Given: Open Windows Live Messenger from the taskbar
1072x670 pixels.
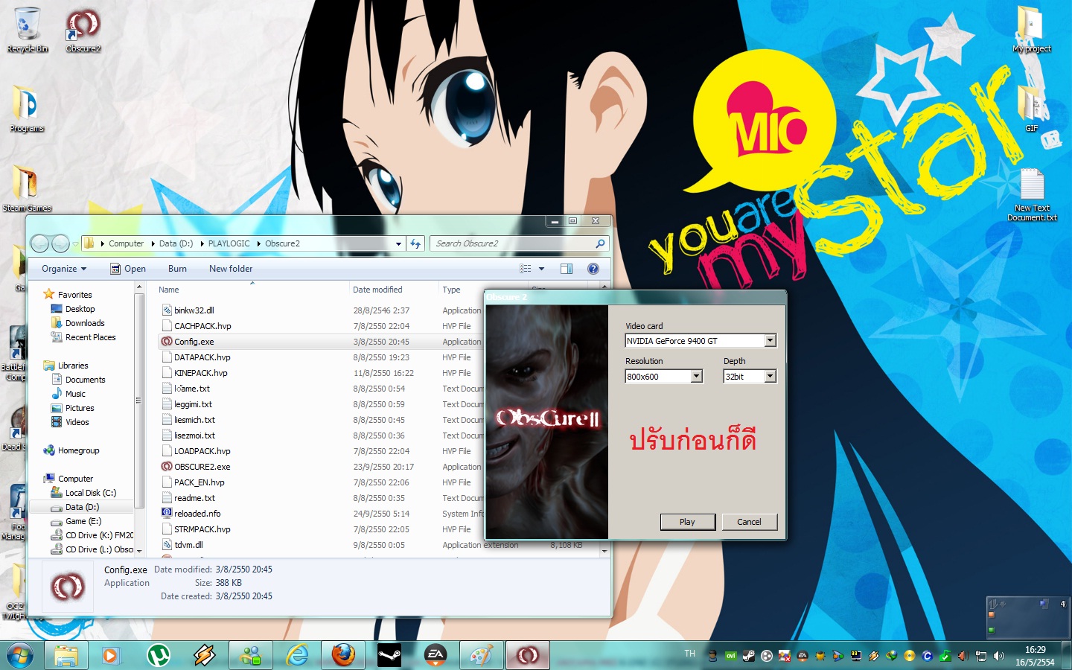Looking at the screenshot, I should click(x=251, y=655).
